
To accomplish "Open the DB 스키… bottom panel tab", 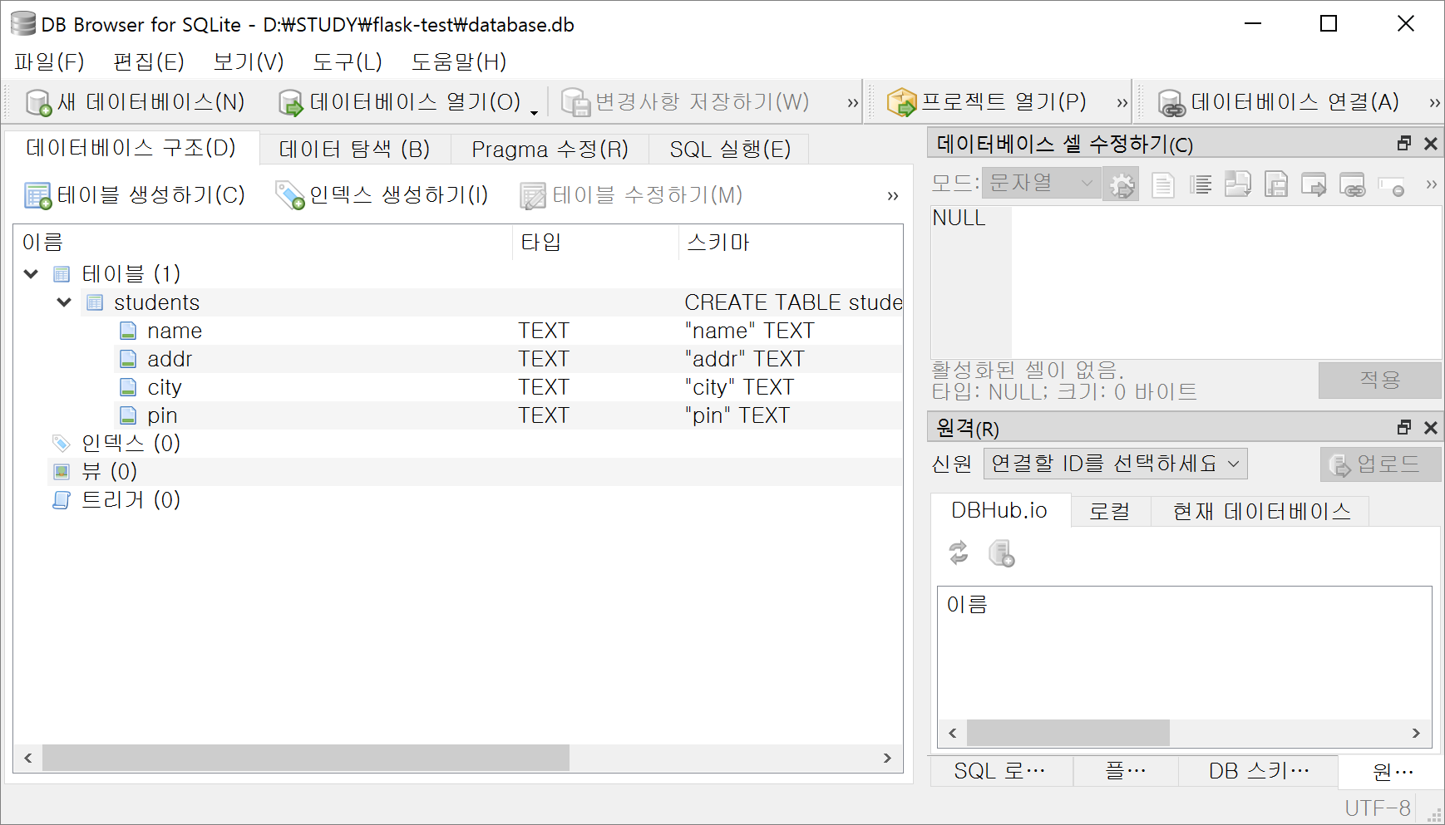I will coord(1259,771).
